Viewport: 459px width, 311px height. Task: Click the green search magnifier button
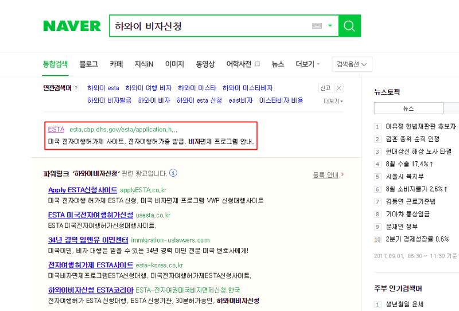pyautogui.click(x=349, y=26)
